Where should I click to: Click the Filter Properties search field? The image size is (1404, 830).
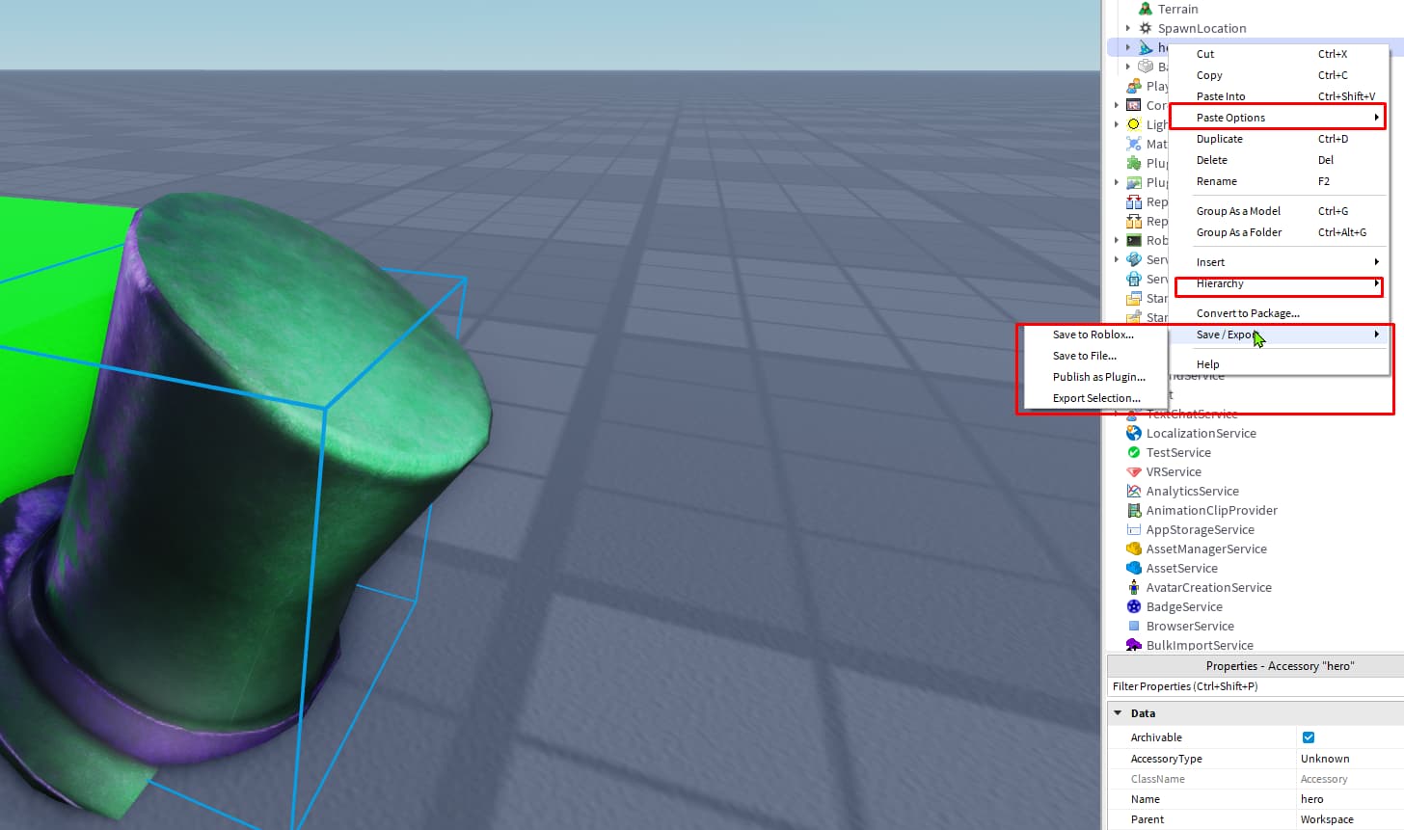click(1255, 686)
